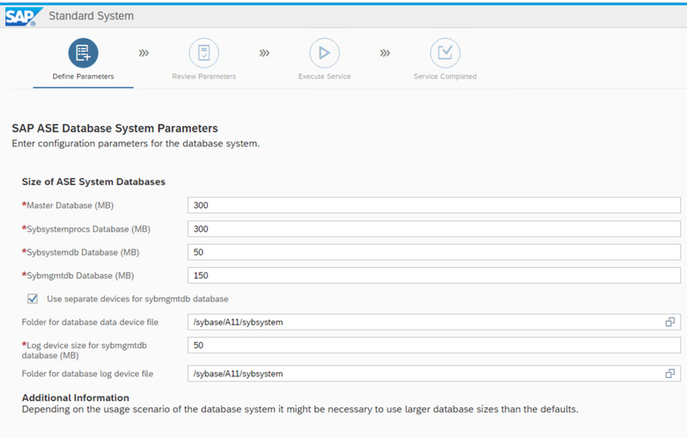Click the Sybsystemprocs Database (MB) label

(86, 229)
